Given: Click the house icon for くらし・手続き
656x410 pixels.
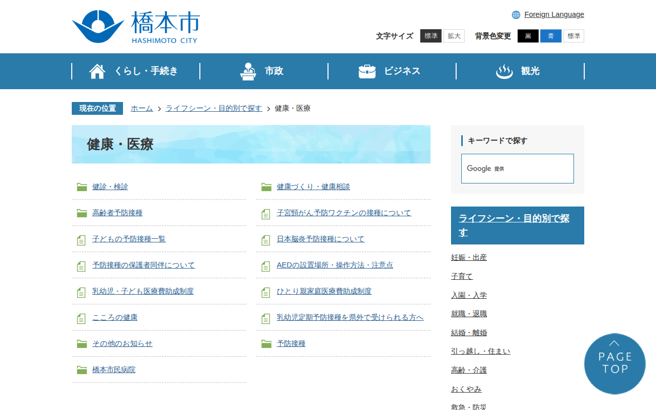Looking at the screenshot, I should 97,71.
